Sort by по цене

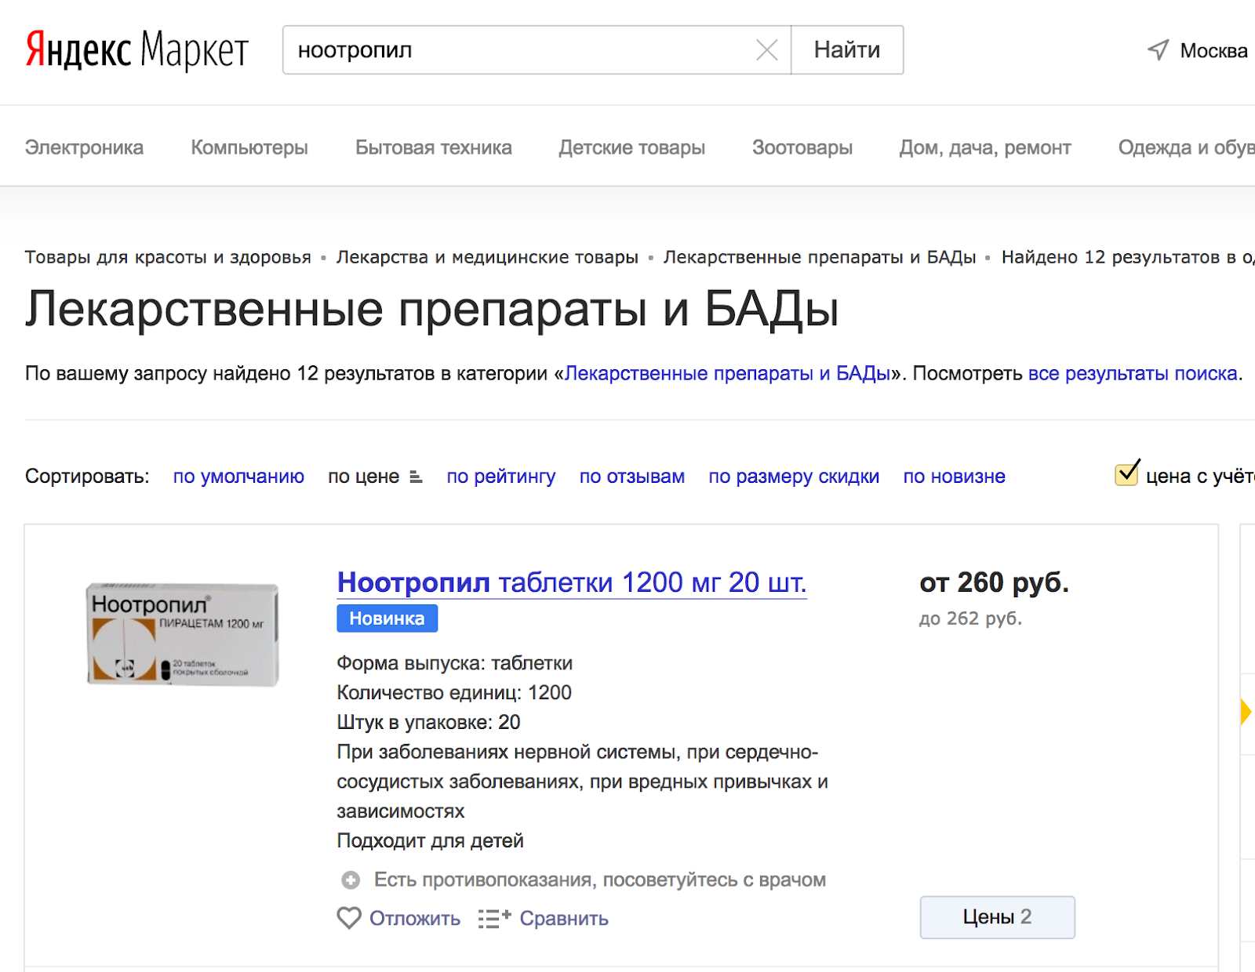click(364, 477)
